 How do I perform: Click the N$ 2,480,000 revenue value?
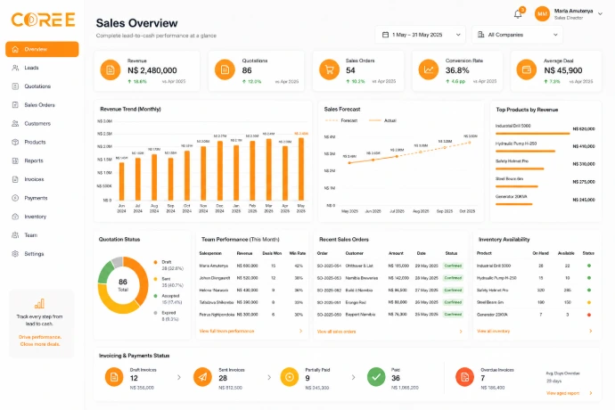[152, 70]
